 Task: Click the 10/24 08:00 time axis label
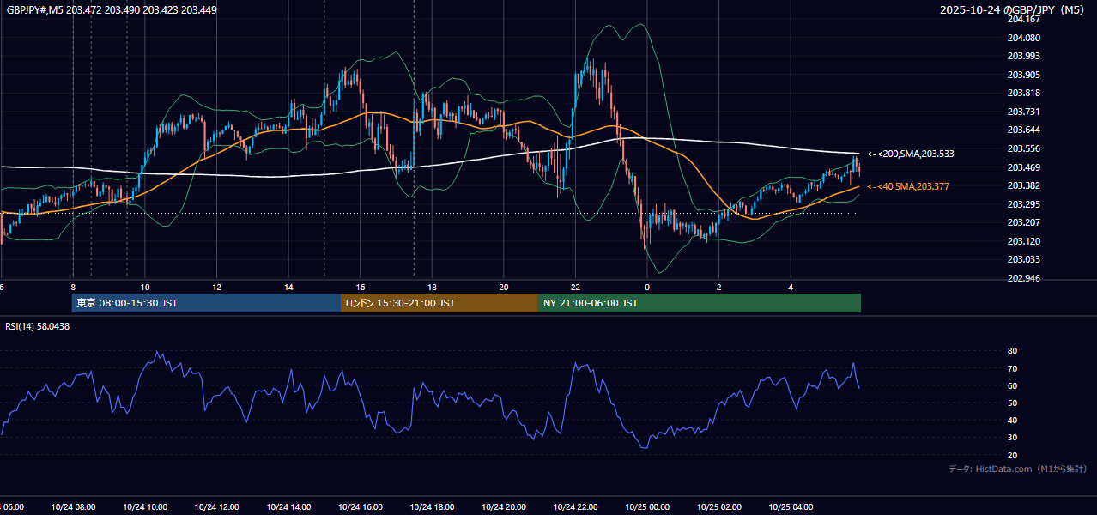pos(73,506)
